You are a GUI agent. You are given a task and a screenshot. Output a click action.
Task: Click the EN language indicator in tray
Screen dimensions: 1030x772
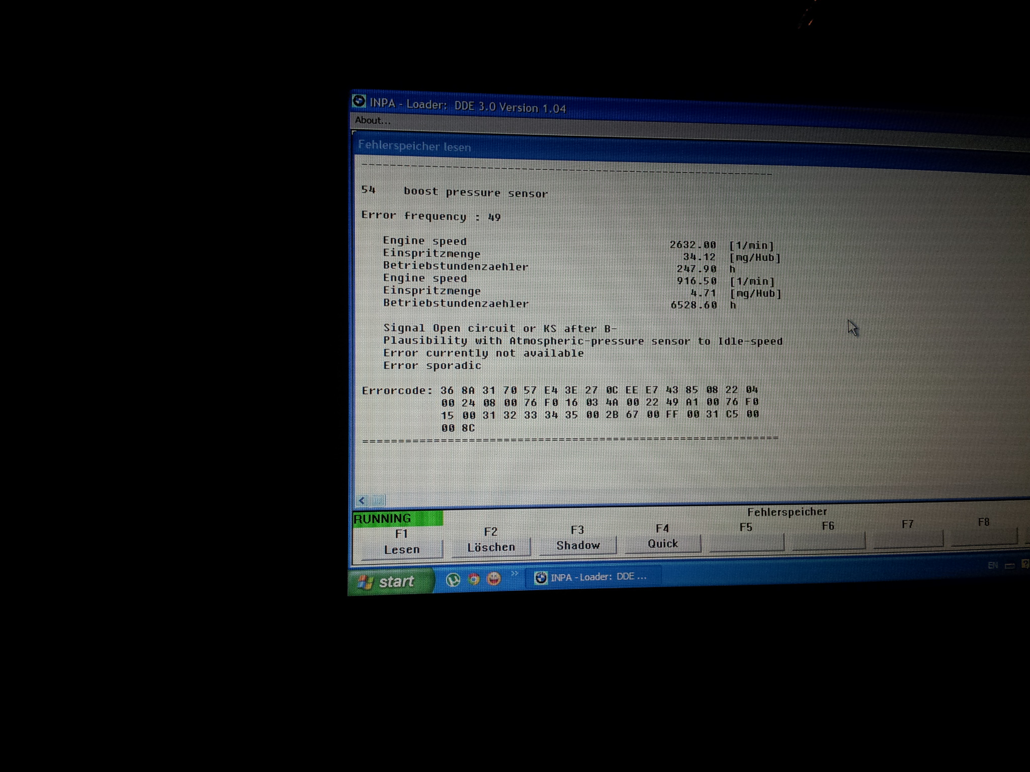[x=992, y=565]
